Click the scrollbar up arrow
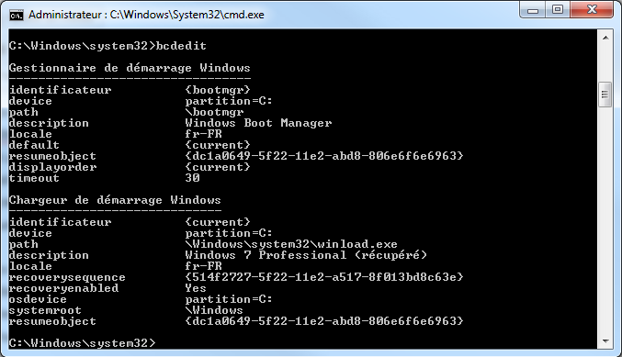Image resolution: width=622 pixels, height=357 pixels. [x=605, y=38]
